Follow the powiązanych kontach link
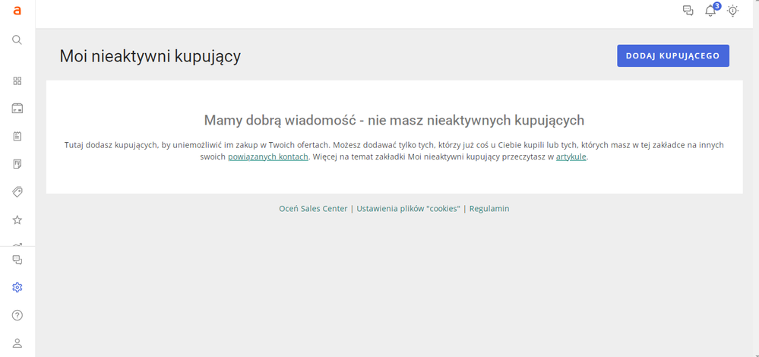 [x=267, y=156]
